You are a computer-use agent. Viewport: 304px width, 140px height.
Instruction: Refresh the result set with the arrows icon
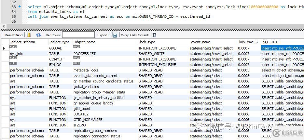38,35
